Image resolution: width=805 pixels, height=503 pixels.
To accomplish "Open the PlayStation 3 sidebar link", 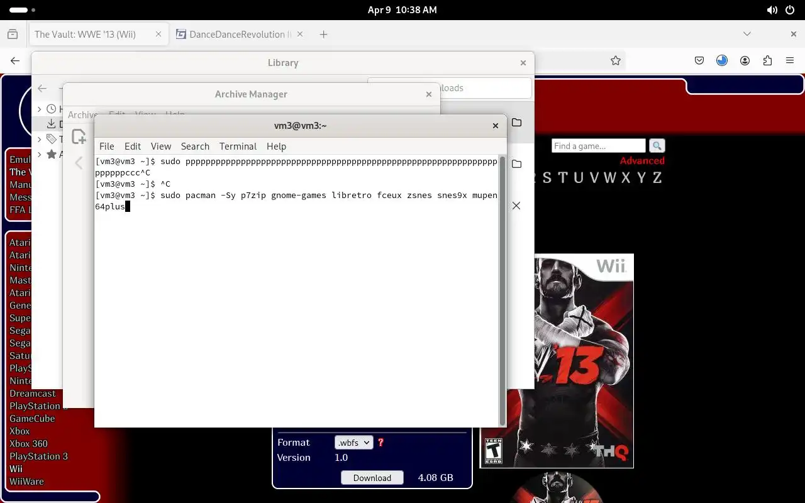I will coord(38,456).
